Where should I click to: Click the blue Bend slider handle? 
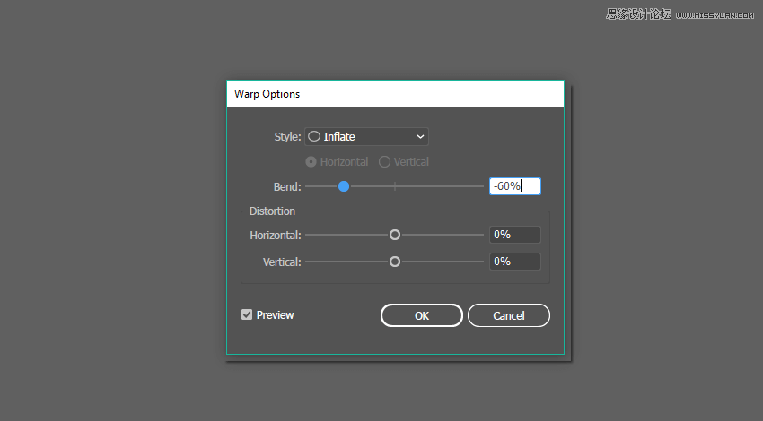[344, 186]
